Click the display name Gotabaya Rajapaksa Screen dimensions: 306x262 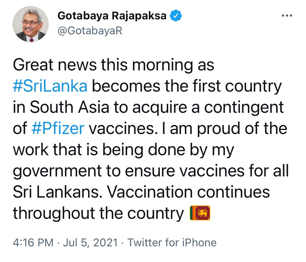(x=112, y=16)
